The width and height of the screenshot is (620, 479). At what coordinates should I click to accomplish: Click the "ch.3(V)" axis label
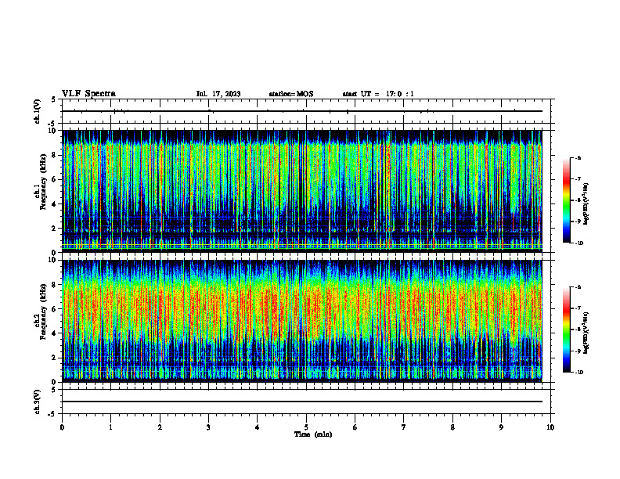tap(38, 402)
